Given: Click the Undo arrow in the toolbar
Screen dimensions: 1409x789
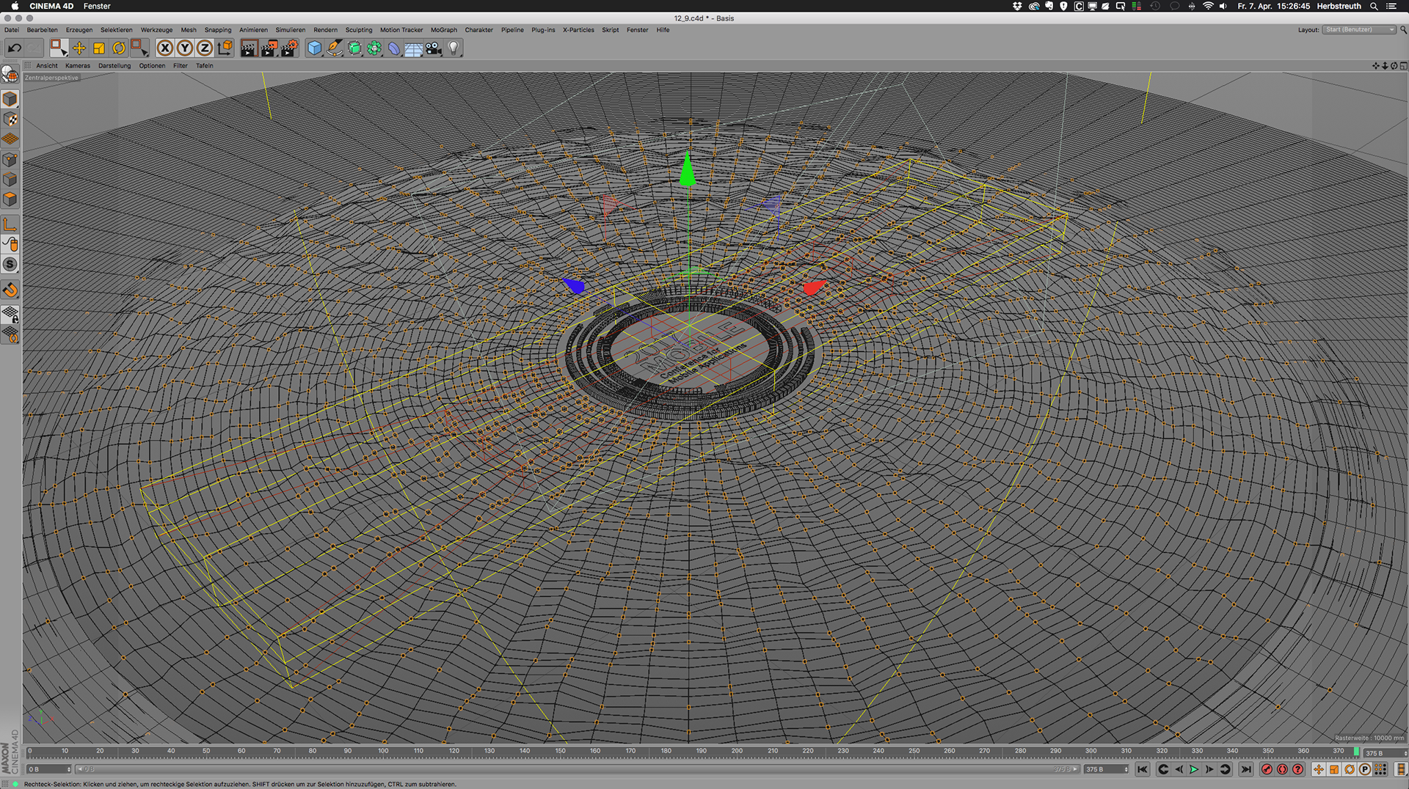Looking at the screenshot, I should coord(14,48).
